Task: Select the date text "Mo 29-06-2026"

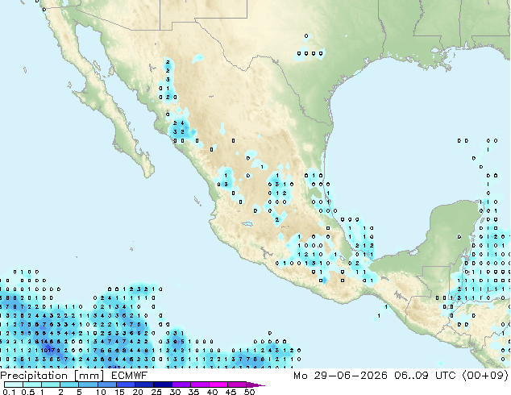Action: (x=340, y=376)
